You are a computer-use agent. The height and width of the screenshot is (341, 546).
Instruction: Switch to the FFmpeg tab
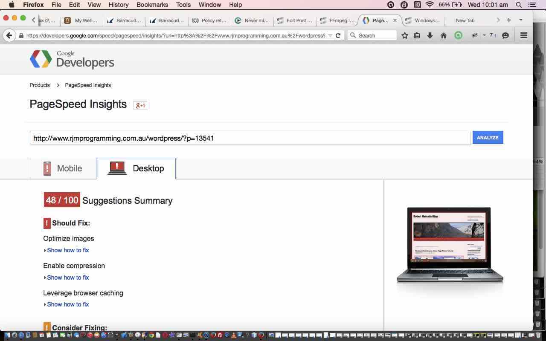(x=337, y=20)
